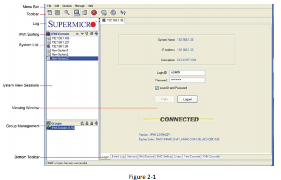The image size is (281, 180).
Task: Click the red stop icon in toolbar
Action: click(94, 12)
